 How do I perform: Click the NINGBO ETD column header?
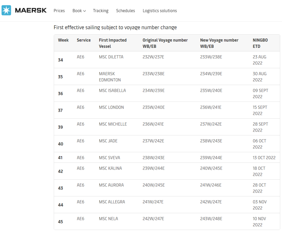pos(260,43)
